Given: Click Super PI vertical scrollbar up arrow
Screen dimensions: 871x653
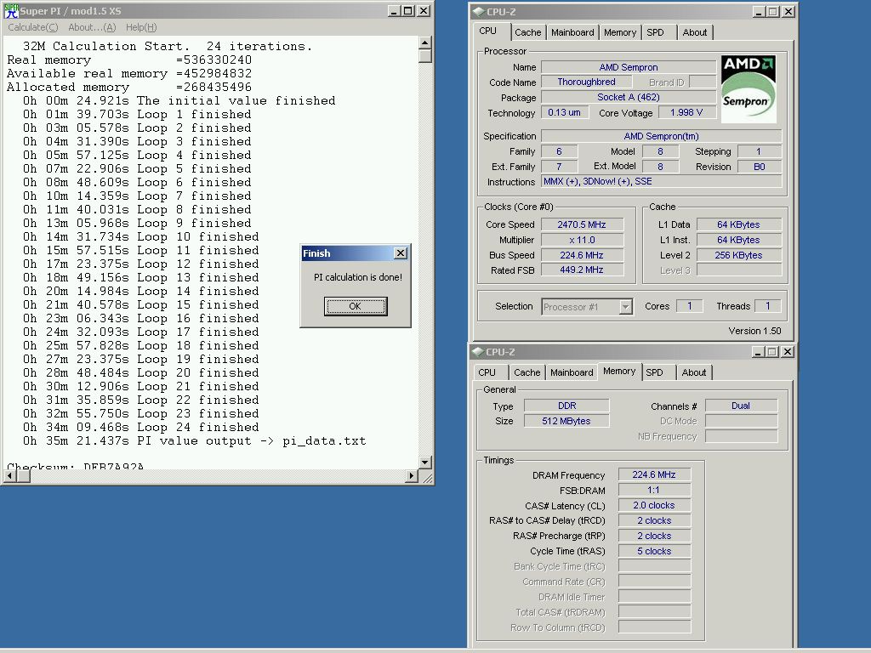Looking at the screenshot, I should tap(425, 43).
